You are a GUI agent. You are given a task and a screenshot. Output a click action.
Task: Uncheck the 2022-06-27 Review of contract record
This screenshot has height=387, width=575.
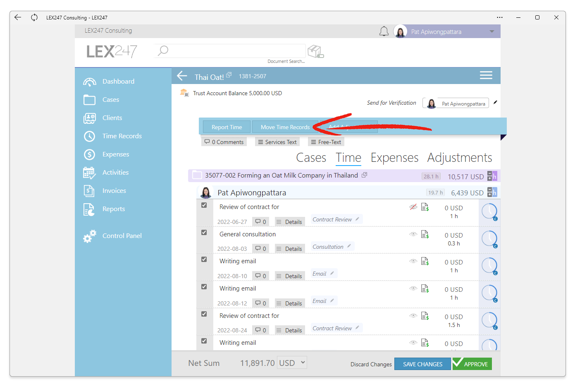pos(204,205)
